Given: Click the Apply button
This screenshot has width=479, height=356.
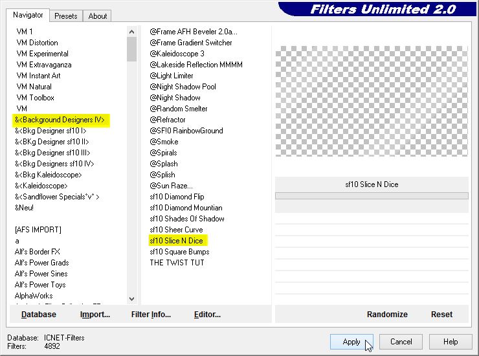Looking at the screenshot, I should (351, 342).
